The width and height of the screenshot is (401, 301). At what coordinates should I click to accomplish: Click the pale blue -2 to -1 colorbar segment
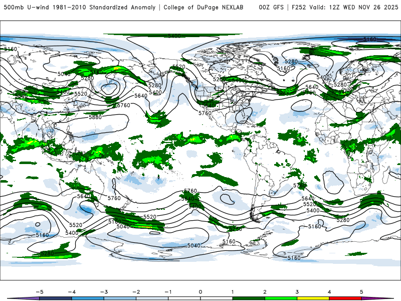152,298
